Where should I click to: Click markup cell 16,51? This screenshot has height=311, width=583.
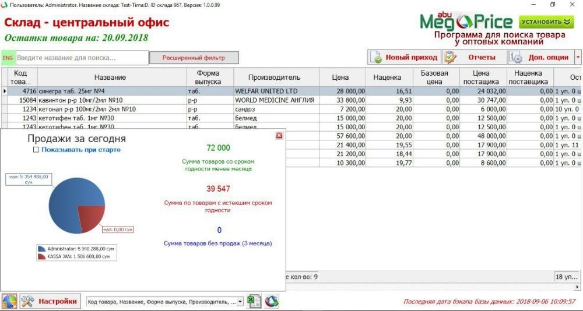[389, 91]
